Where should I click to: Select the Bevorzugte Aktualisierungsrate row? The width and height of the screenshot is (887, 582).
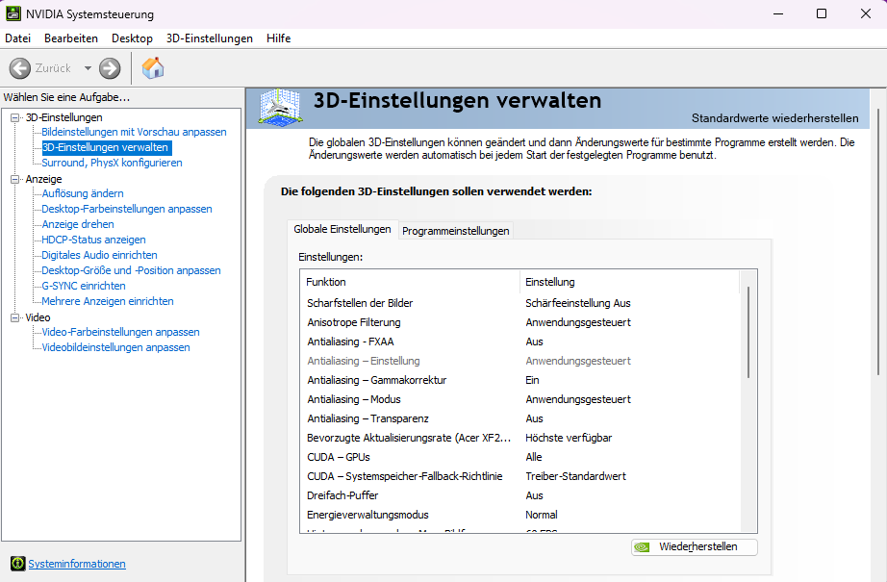click(520, 438)
